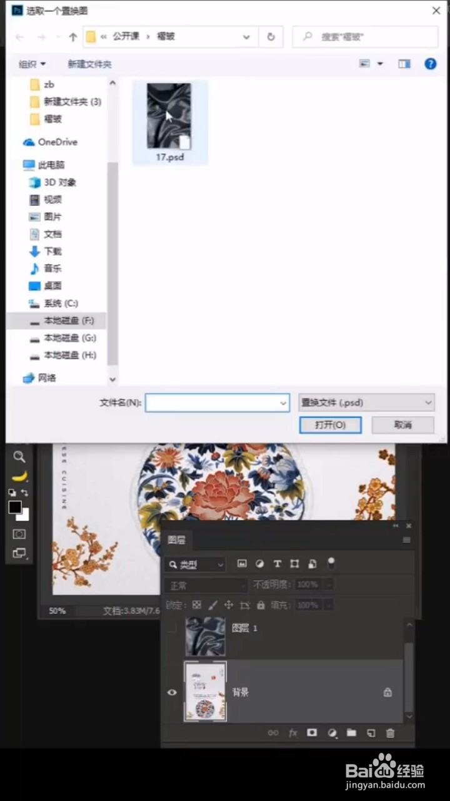Click the 17.psd file thumbnail
450x801 pixels.
(x=169, y=116)
